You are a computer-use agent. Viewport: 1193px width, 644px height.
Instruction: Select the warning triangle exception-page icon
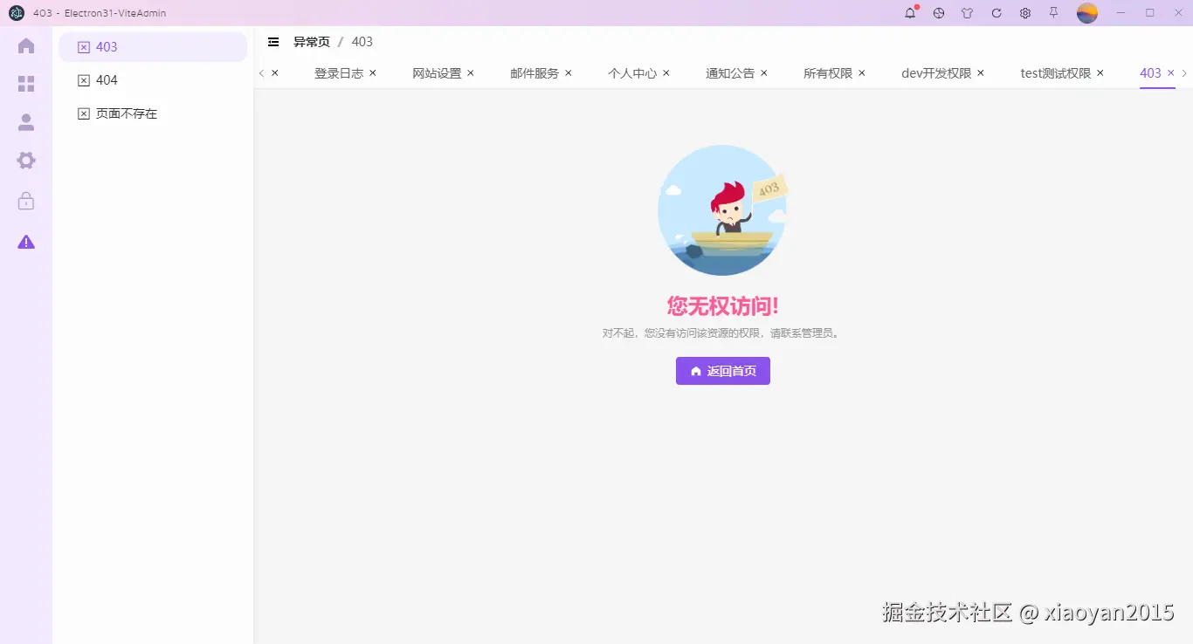click(x=25, y=242)
